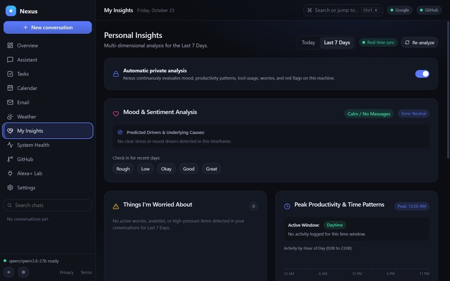Click the Tasks checkbox icon
This screenshot has height=281, width=450.
click(10, 74)
